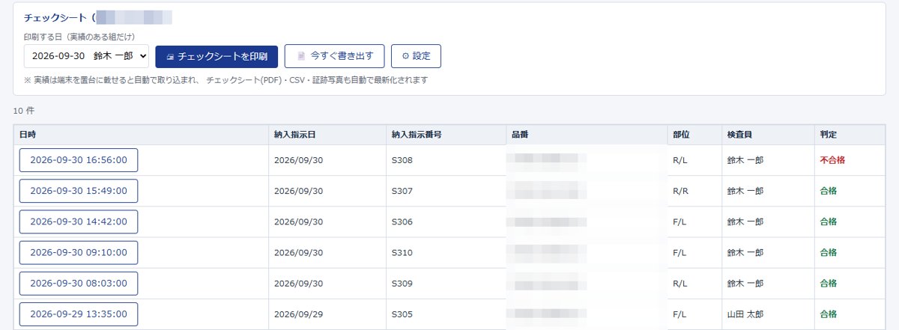The height and width of the screenshot is (330, 899).
Task: Click the printer icon in チェックシートを印刷
Action: click(x=170, y=56)
